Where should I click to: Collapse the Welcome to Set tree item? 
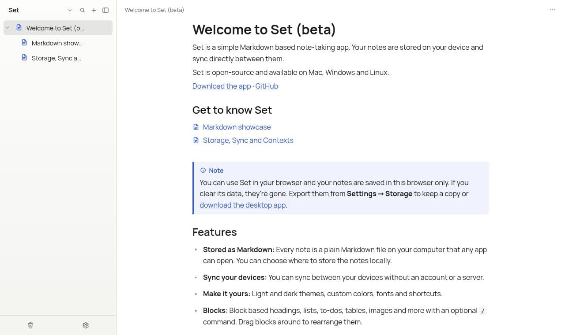(x=8, y=28)
